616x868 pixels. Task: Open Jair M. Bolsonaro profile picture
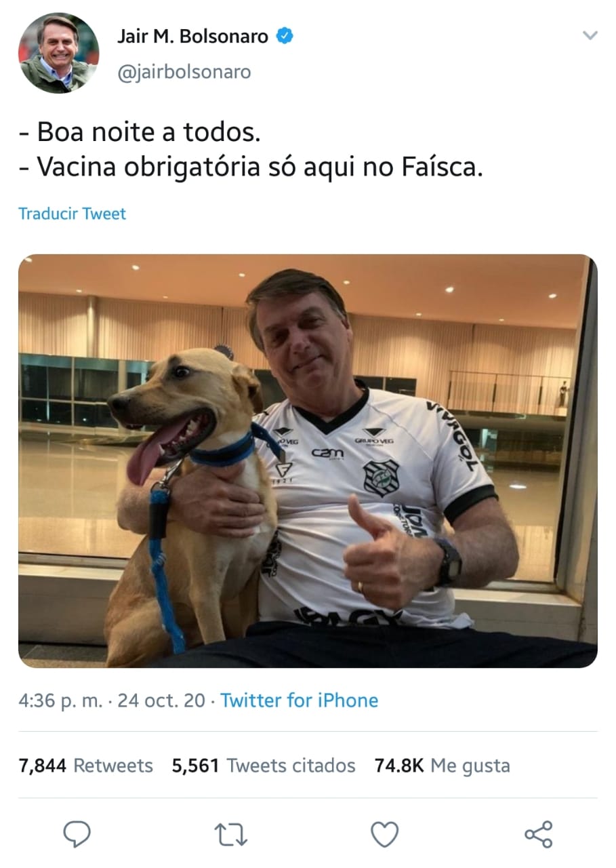[58, 53]
